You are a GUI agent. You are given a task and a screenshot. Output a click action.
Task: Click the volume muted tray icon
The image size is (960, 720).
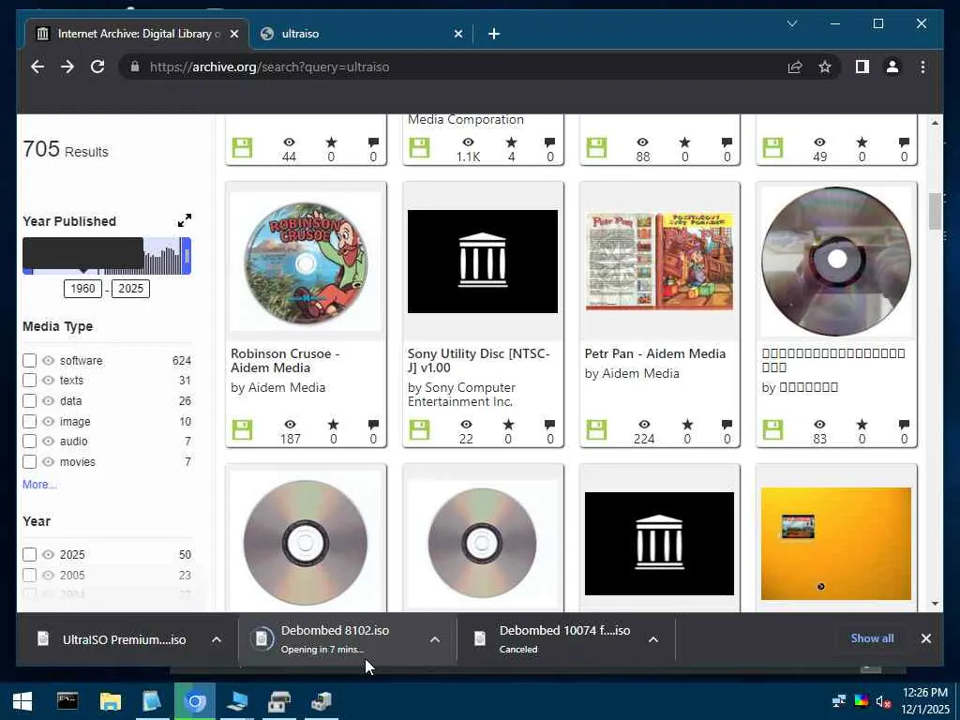coord(882,701)
